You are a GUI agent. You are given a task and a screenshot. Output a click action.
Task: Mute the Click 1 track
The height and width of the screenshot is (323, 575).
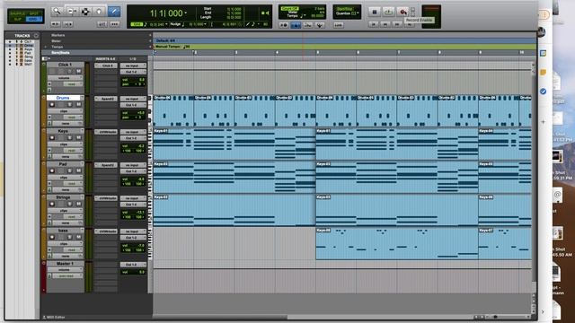point(78,72)
